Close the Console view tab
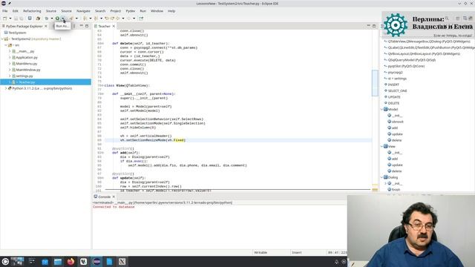The width and height of the screenshot is (475, 267). click(114, 197)
